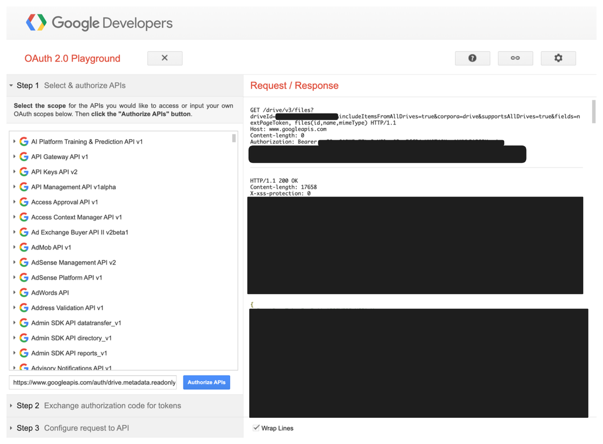Click Google icon next to API Management API v1alpha
The image size is (603, 444).
pos(24,187)
